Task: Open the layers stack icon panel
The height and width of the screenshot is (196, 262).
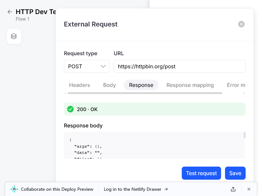Action: [14, 36]
